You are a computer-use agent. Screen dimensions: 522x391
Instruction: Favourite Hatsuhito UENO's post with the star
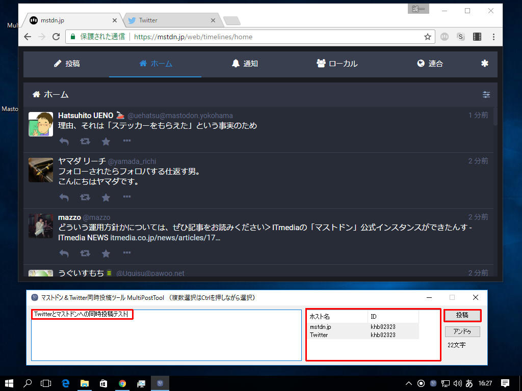pyautogui.click(x=106, y=142)
